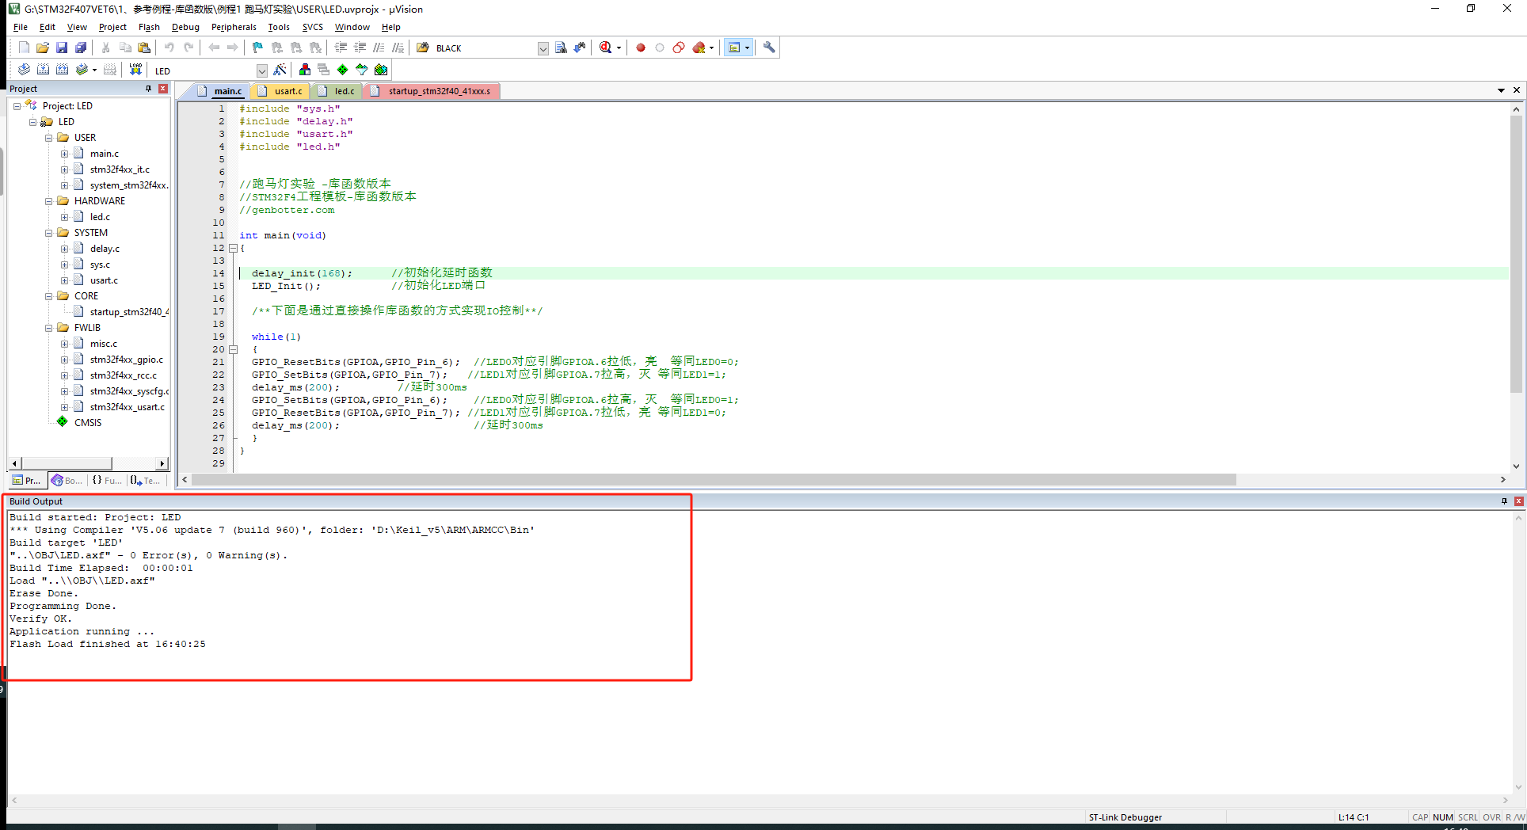
Task: Switch to the Books tab in Project panel
Action: (x=67, y=480)
